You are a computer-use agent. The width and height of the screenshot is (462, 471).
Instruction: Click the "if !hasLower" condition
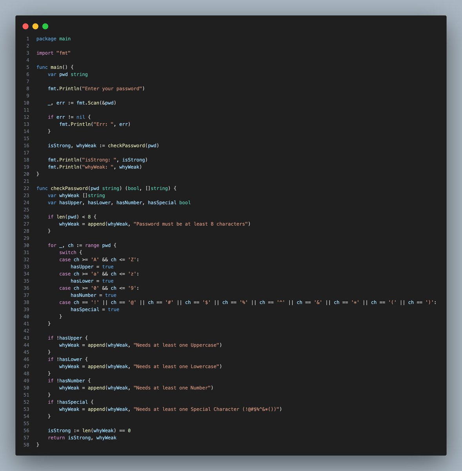coord(65,359)
